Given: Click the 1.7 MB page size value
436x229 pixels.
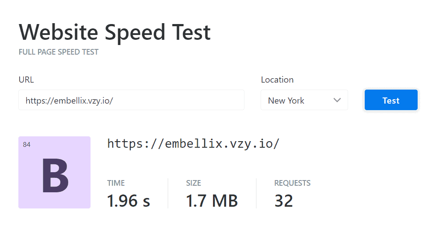Looking at the screenshot, I should [x=212, y=201].
